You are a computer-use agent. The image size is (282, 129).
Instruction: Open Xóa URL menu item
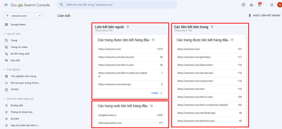(16, 60)
